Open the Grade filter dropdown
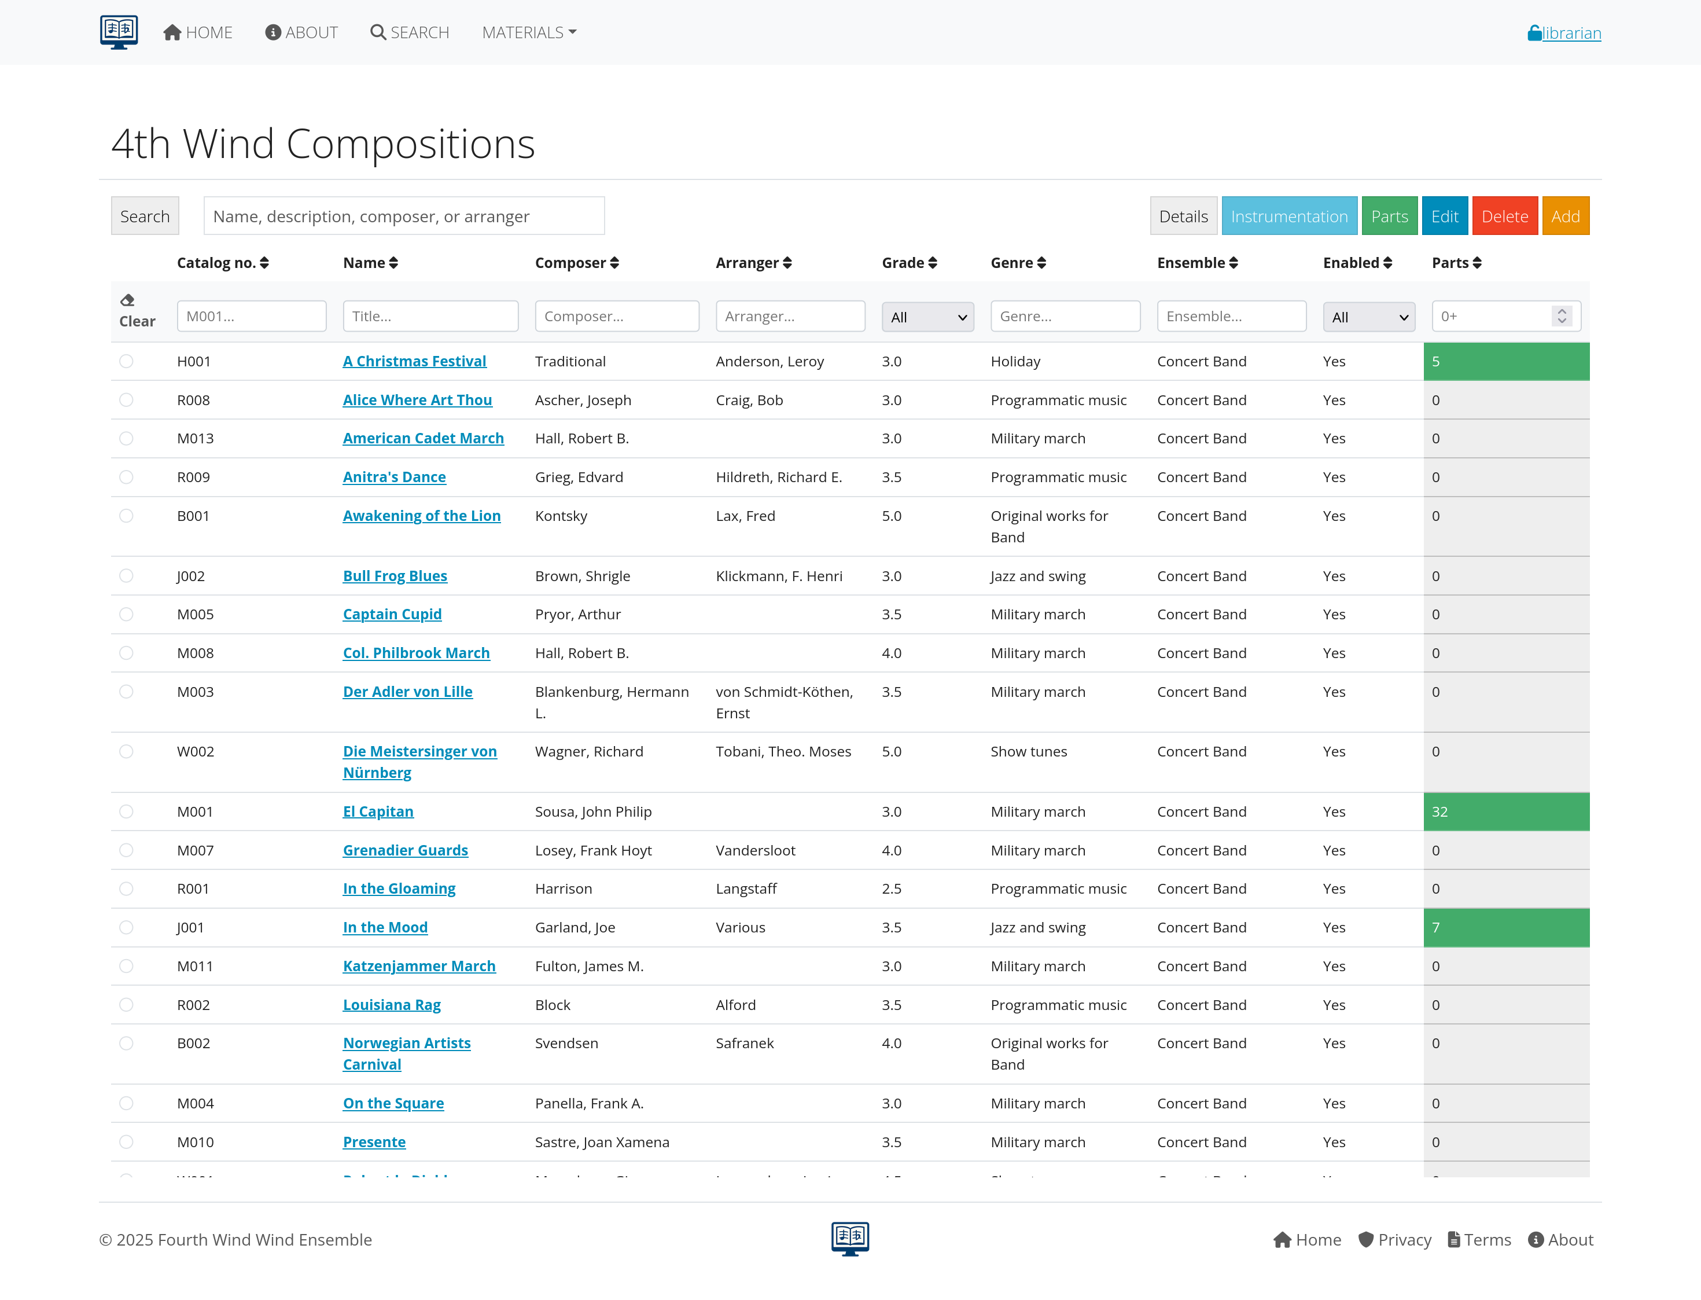Screen dimensions: 1701x1300 tap(927, 315)
